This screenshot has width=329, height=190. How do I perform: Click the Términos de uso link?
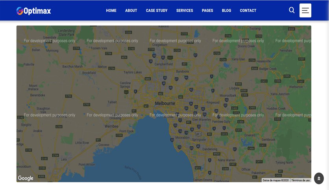tap(300, 180)
